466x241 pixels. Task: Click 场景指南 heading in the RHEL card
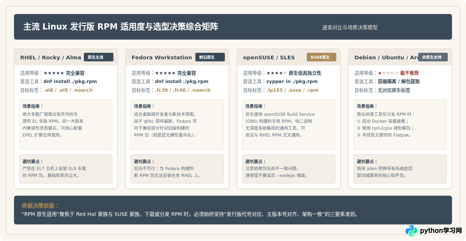[33, 106]
